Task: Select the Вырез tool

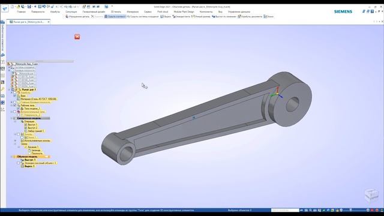Action: click(x=166, y=16)
